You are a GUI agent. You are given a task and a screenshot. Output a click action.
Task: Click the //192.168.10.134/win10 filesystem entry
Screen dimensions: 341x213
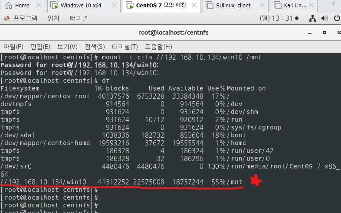click(43, 182)
